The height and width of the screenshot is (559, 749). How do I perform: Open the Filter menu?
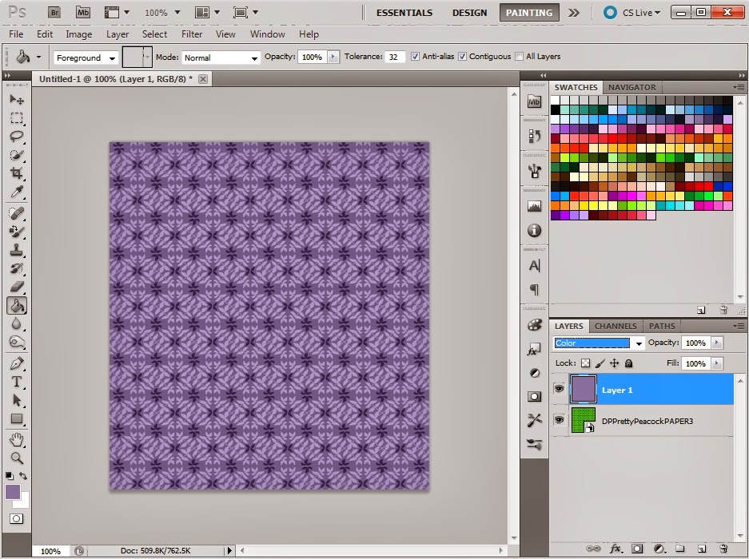pos(192,34)
